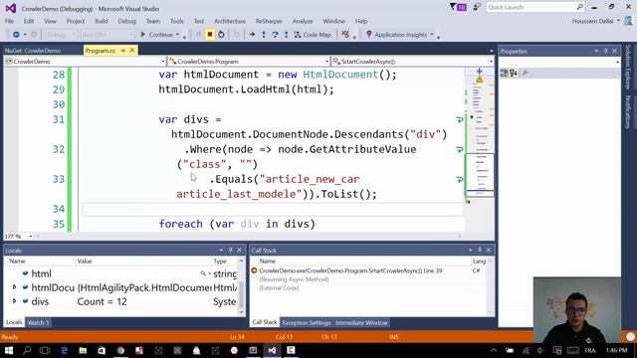Image resolution: width=637 pixels, height=358 pixels.
Task: Click the Code Map button
Action: click(313, 35)
